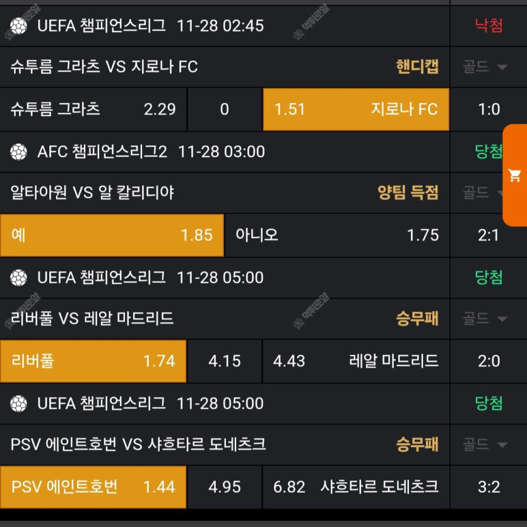Select 예 1.85 both teams score option

112,235
